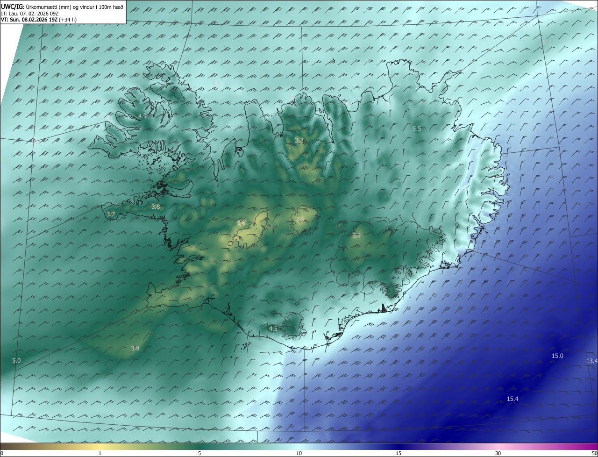Click the 3.7 value at the peninsula's western tip

tap(111, 214)
